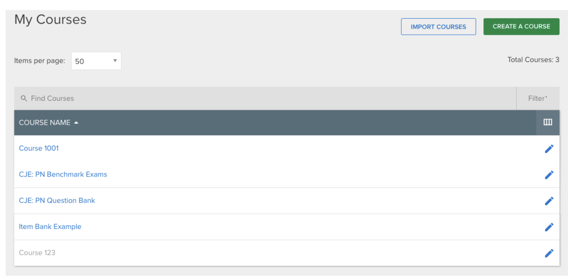
Task: Edit the Course 123 entry
Action: (549, 253)
